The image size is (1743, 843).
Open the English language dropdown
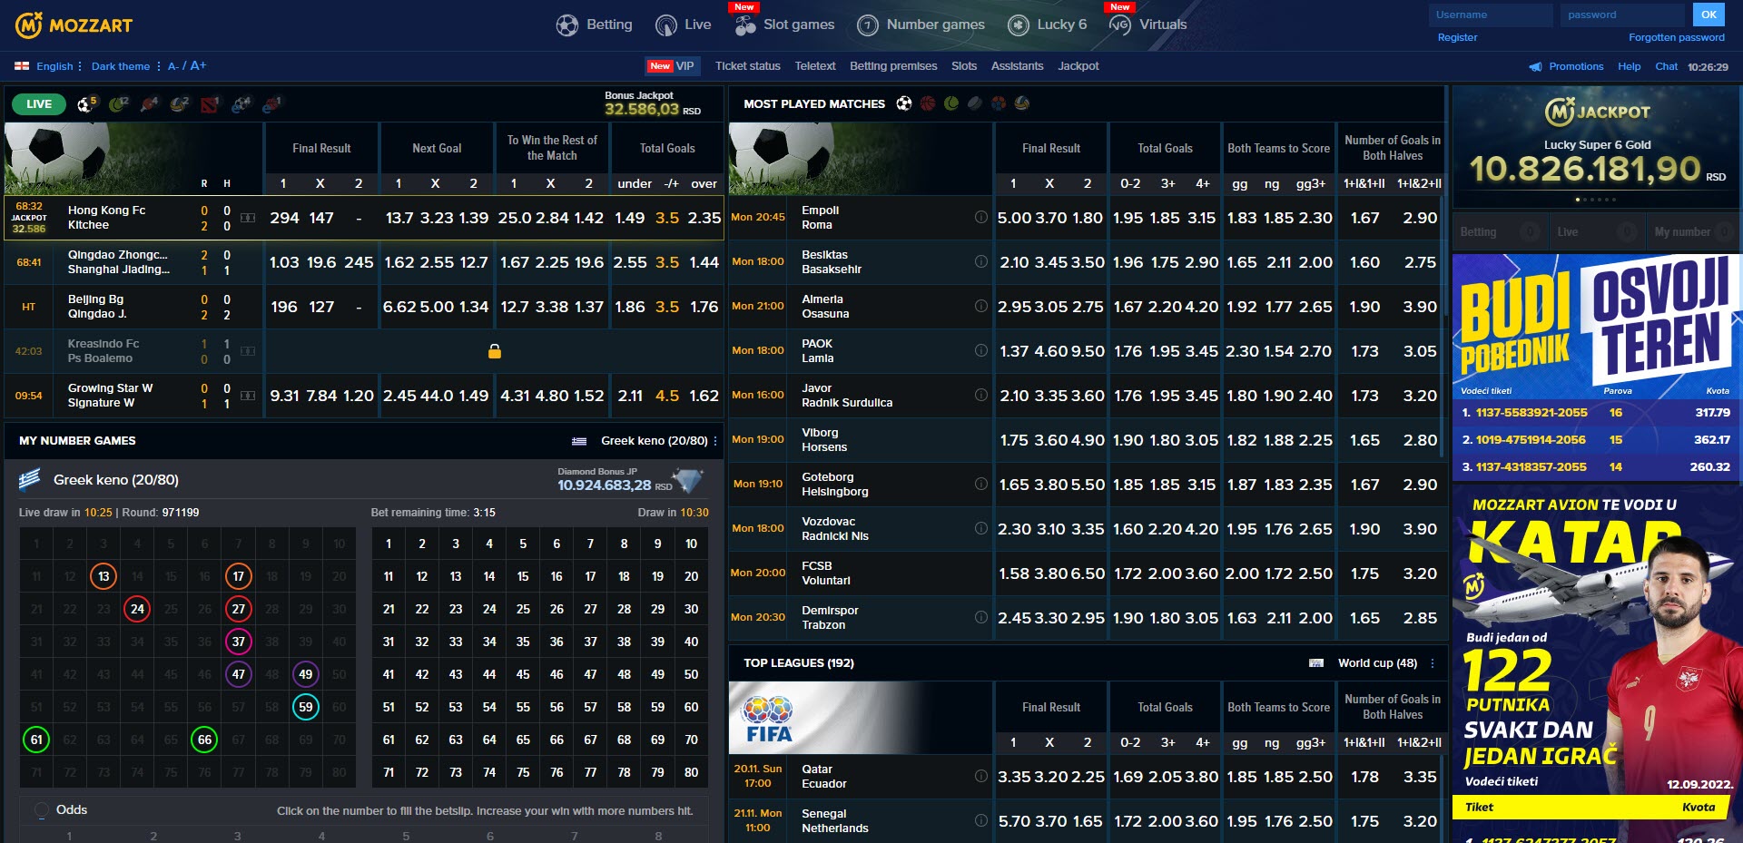click(58, 66)
